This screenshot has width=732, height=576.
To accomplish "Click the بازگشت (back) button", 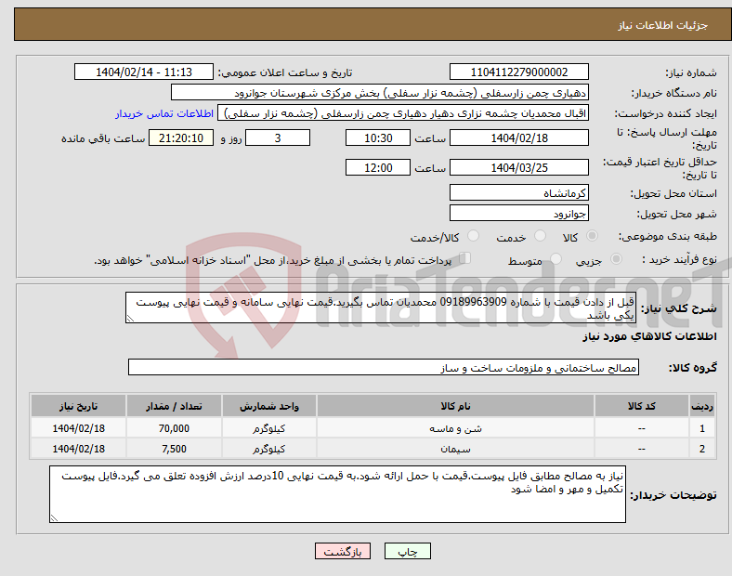I will [343, 551].
